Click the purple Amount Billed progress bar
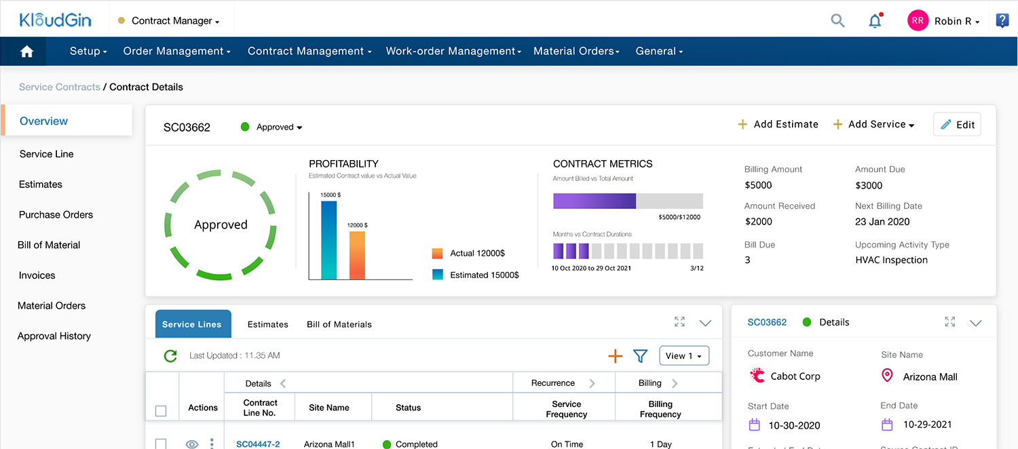The height and width of the screenshot is (449, 1018). [595, 201]
